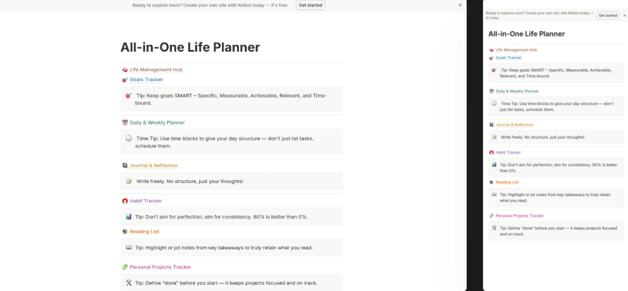Open the Daily & Weekly Planner link in the wide view
The image size is (628, 291).
coord(157,123)
